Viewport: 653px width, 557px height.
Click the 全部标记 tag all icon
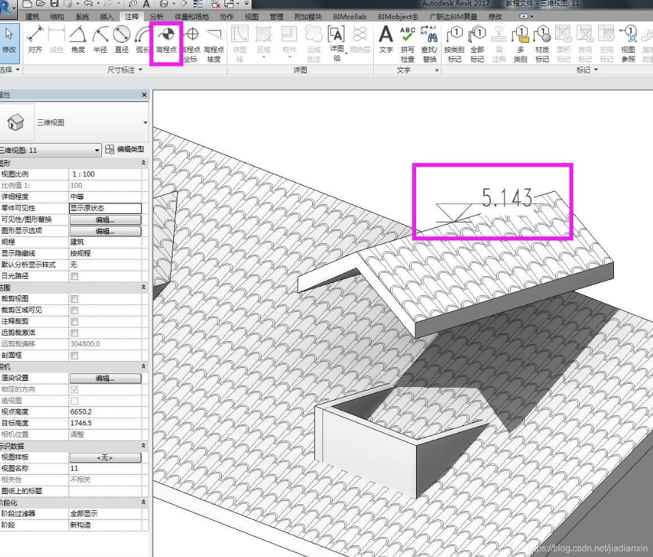[x=476, y=41]
